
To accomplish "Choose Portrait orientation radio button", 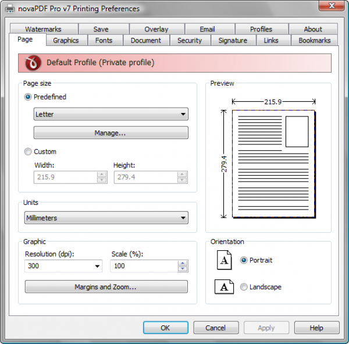I will tap(244, 260).
